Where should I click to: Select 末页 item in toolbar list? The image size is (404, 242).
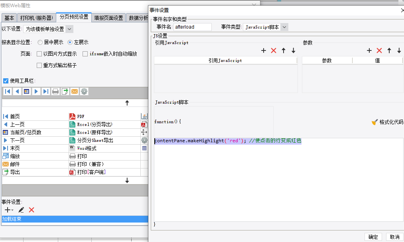[x=35, y=148]
